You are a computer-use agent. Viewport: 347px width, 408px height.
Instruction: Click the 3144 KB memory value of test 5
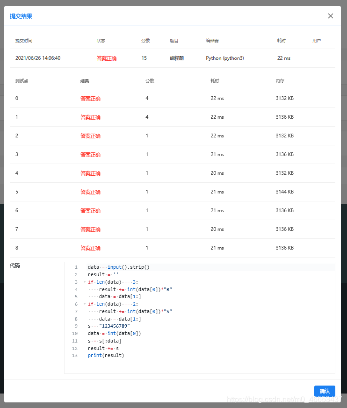point(285,192)
